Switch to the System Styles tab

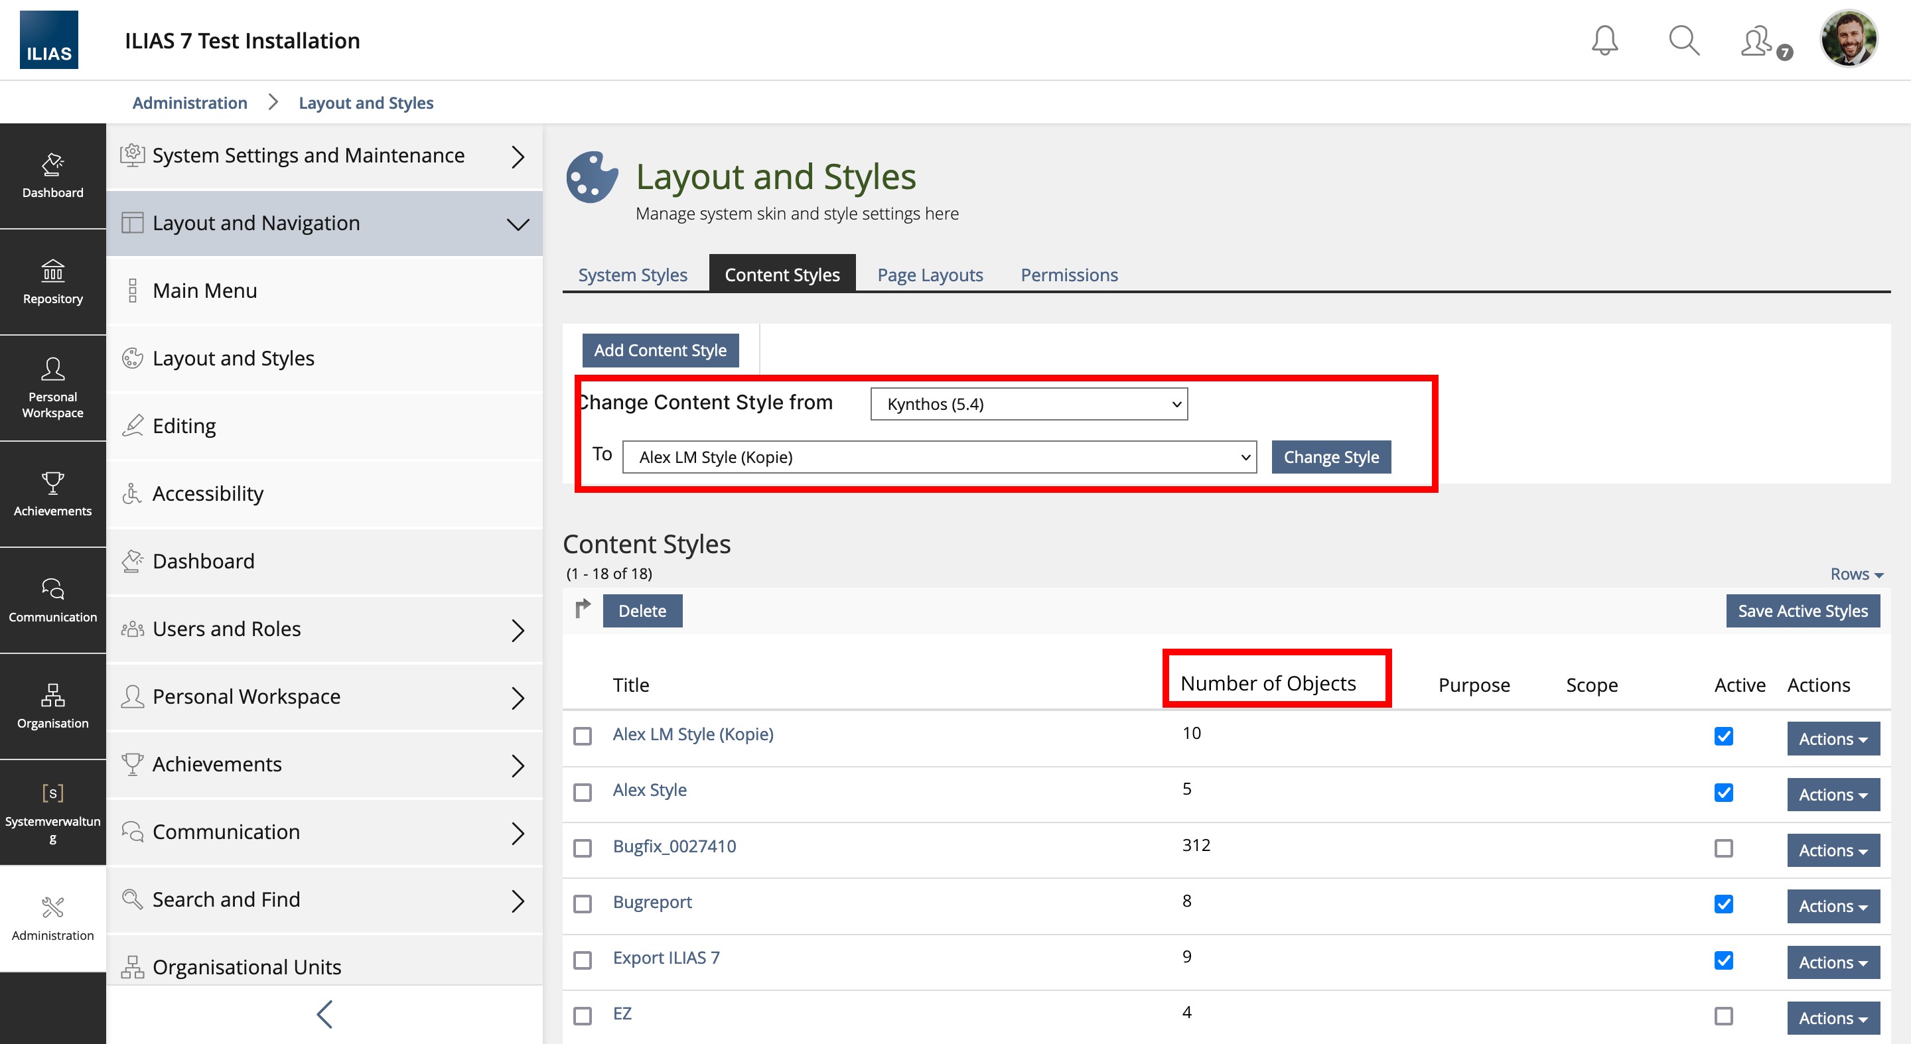[632, 275]
